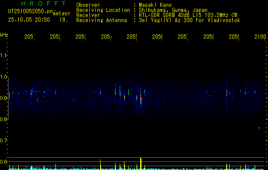Click the tallest yellow bar in the intensity graph
This screenshot has height=170, width=268.
[141, 164]
